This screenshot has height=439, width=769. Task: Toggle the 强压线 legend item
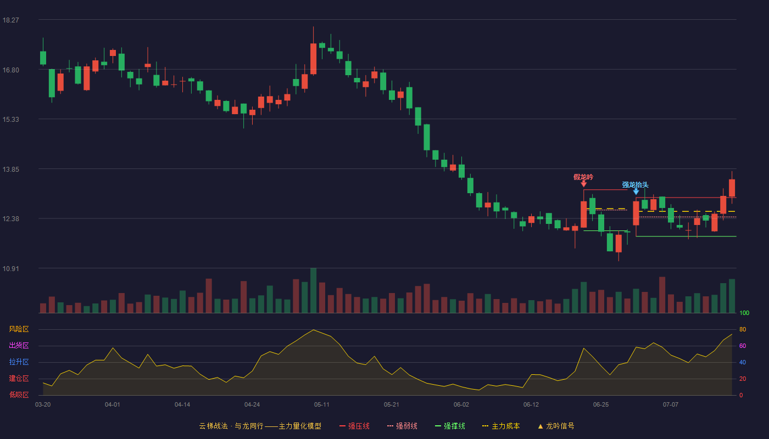tap(354, 426)
